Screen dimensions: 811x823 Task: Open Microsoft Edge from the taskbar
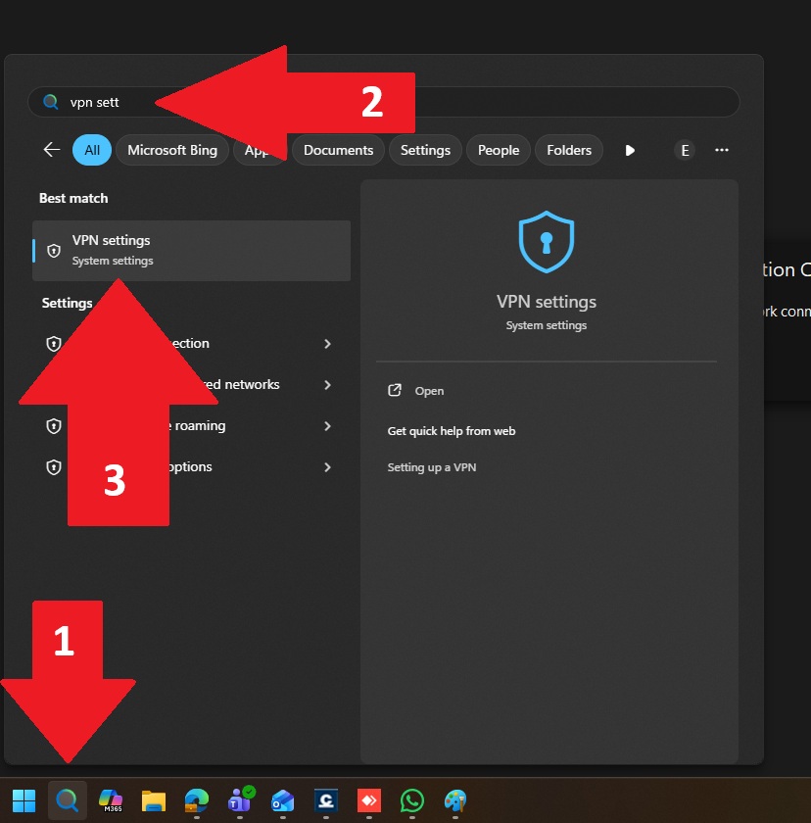point(197,800)
